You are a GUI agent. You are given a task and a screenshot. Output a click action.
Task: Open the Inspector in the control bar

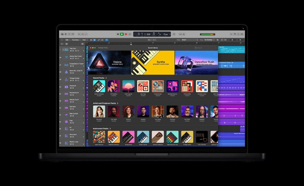(66, 34)
